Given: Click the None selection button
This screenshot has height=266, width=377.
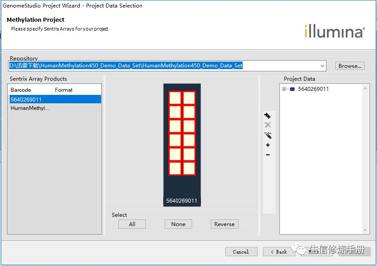Looking at the screenshot, I should (178, 224).
